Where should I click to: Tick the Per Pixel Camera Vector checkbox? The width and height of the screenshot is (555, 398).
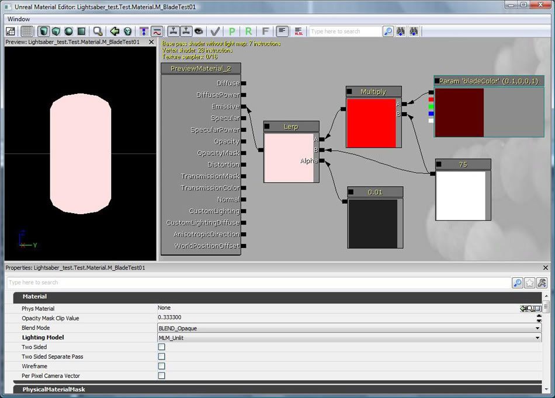162,376
